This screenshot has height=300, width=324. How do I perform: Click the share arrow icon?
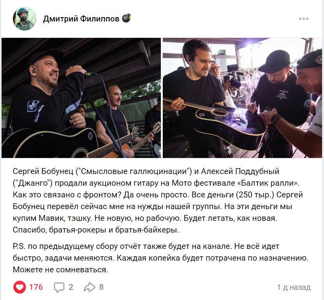pyautogui.click(x=90, y=287)
